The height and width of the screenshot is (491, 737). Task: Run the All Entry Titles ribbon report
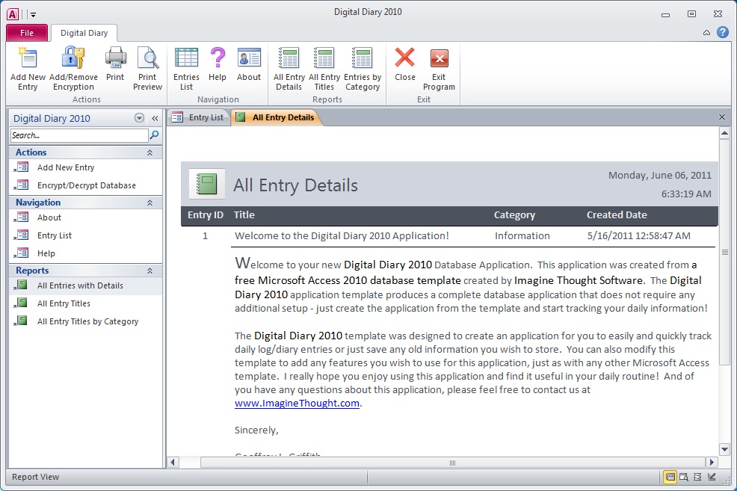point(324,69)
